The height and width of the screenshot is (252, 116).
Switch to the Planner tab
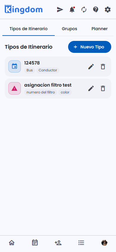[100, 29]
